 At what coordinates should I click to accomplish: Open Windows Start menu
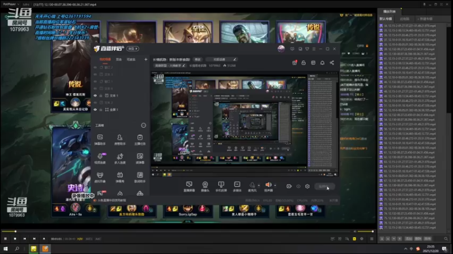[x=6, y=249]
